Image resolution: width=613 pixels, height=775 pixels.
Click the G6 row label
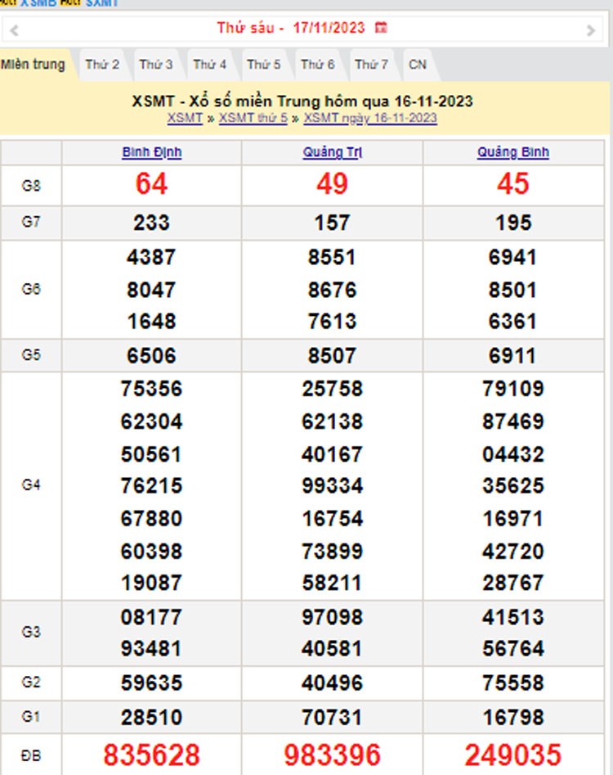[x=31, y=289]
